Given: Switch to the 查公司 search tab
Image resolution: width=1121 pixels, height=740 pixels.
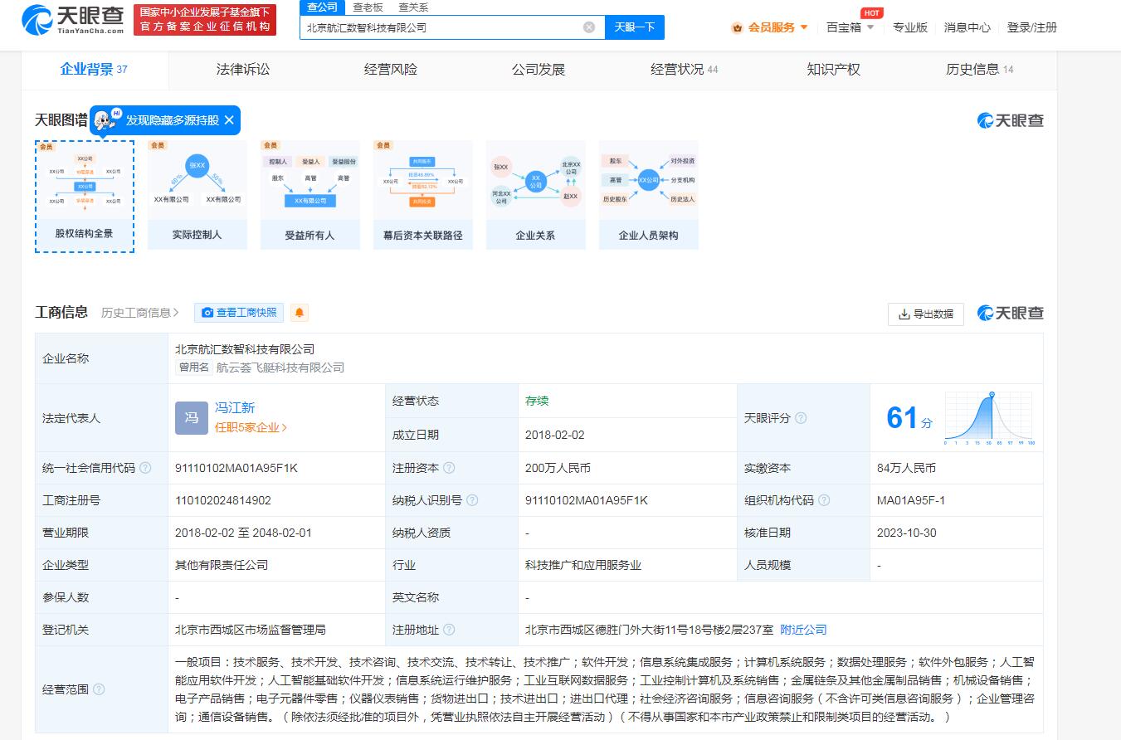Looking at the screenshot, I should tap(322, 7).
